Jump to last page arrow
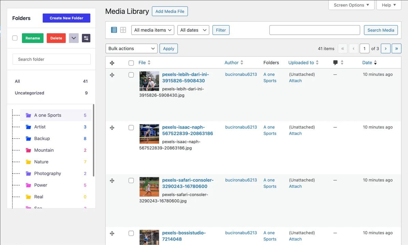This screenshot has width=408, height=245. point(396,49)
